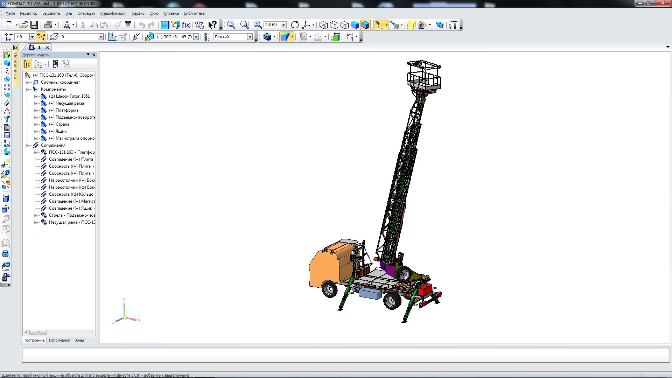Select the Стрела component in tree
672x378 pixels.
point(62,124)
